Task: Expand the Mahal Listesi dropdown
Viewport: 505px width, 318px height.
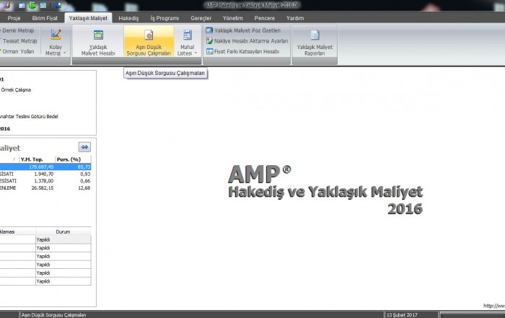Action: point(187,53)
